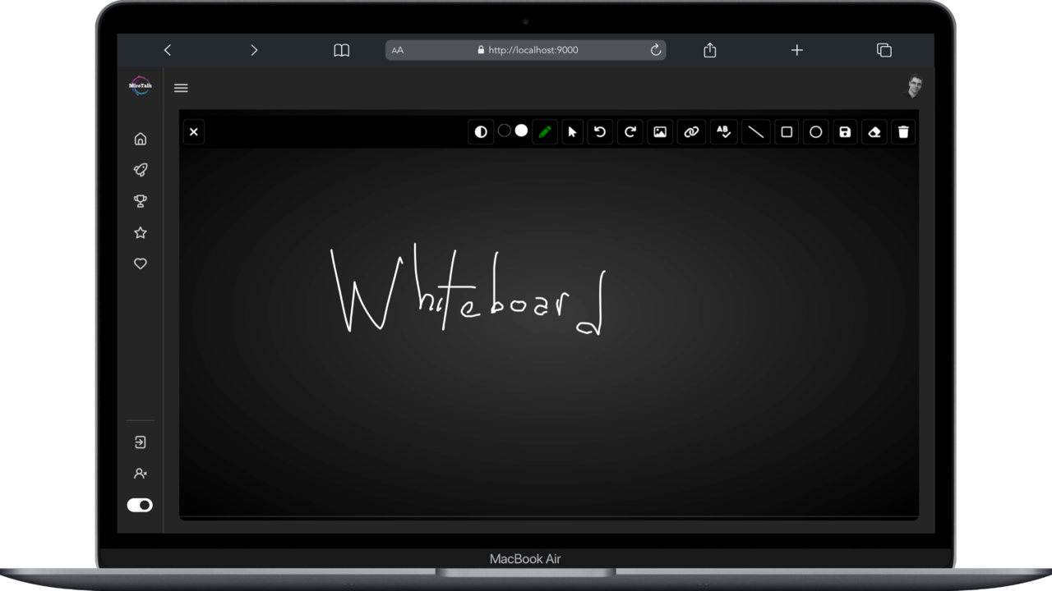Insert an image onto the whiteboard
1052x591 pixels.
660,131
